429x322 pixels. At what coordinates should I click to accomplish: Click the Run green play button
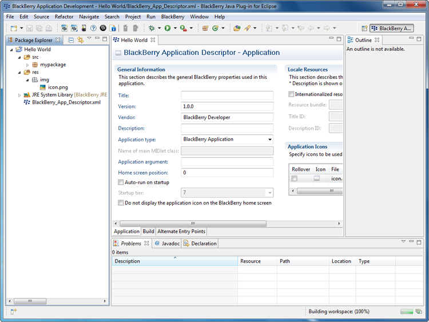(x=168, y=28)
